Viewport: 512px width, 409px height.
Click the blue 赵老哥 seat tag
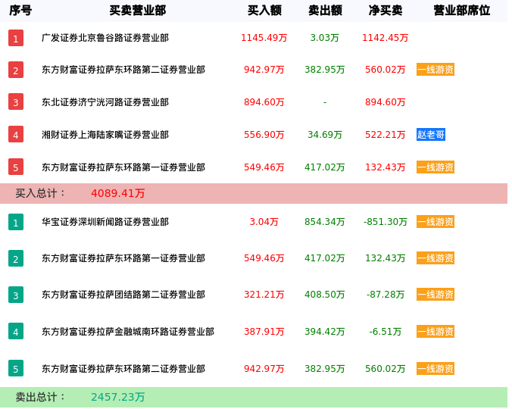point(431,135)
